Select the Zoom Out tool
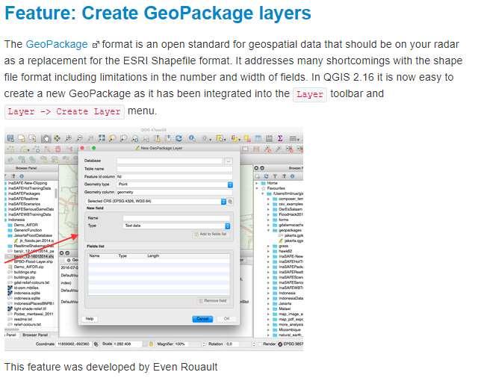478x378 pixels. click(x=79, y=139)
